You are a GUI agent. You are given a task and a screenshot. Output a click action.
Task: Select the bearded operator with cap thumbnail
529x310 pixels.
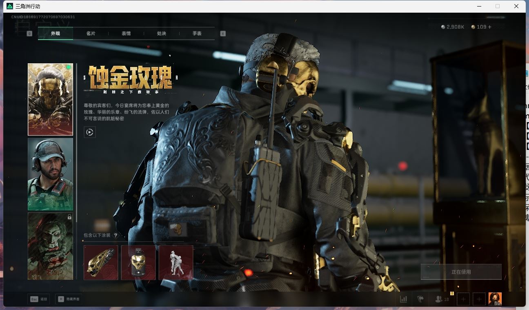(x=50, y=174)
